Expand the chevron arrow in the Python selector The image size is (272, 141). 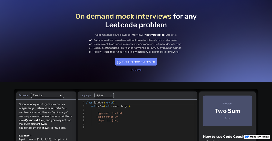tap(111, 96)
